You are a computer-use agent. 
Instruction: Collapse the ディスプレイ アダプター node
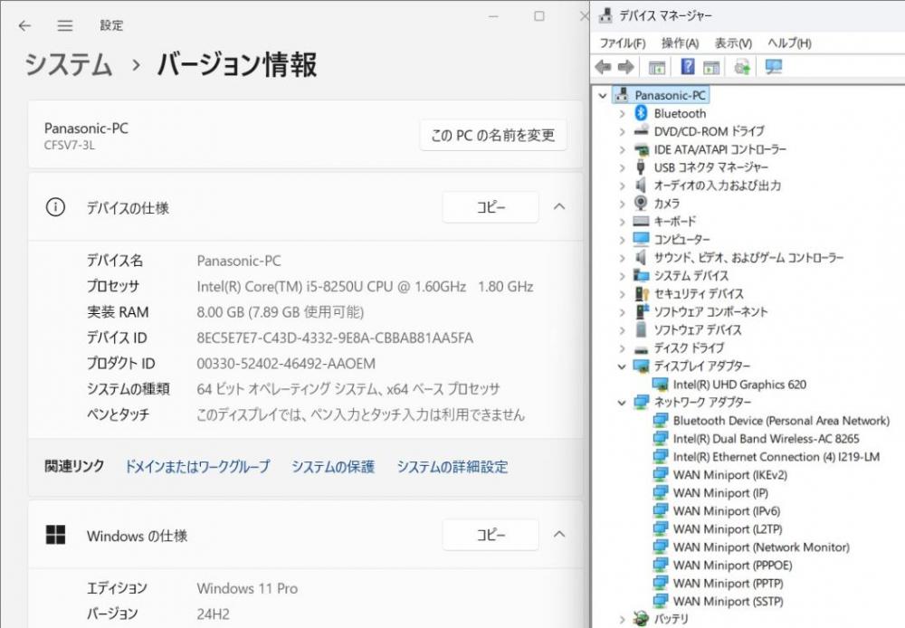(622, 366)
